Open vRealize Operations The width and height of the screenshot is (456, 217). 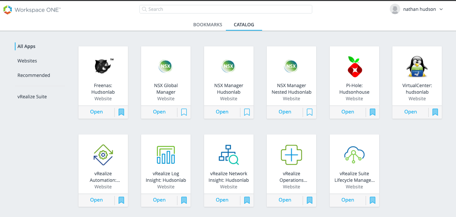click(285, 200)
